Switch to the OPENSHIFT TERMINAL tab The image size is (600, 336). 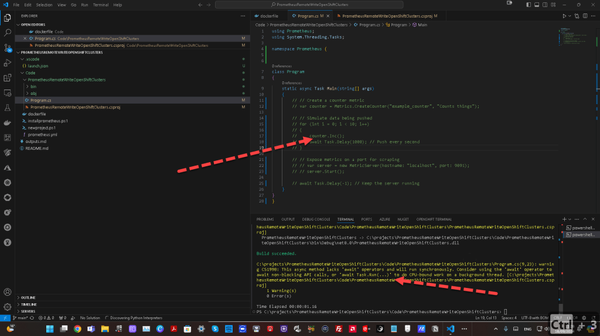pyautogui.click(x=434, y=220)
